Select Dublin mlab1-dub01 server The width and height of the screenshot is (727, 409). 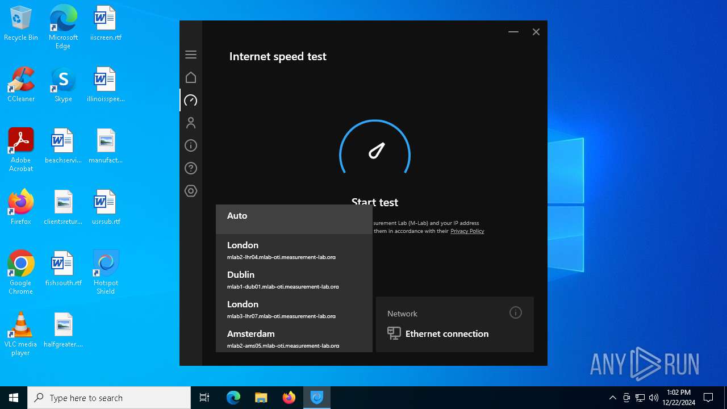pyautogui.click(x=294, y=278)
